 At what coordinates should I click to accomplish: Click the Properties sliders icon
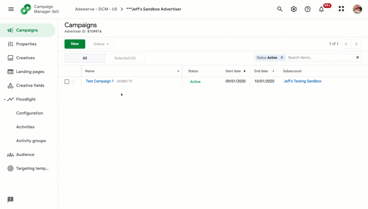[x=10, y=44]
